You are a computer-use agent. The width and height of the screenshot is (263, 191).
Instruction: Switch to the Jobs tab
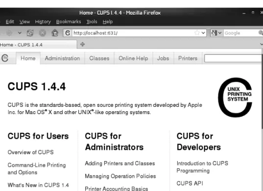[x=163, y=58]
